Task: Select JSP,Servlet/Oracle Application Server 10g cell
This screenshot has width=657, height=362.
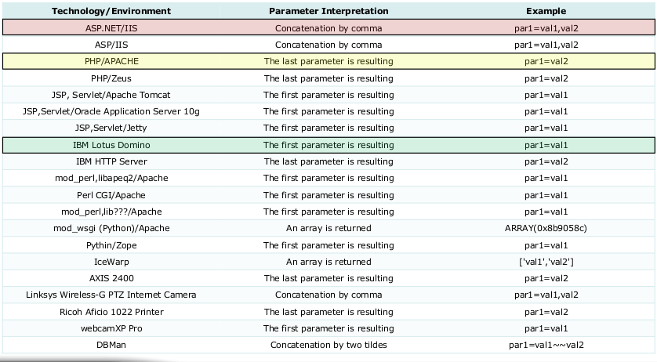Action: 111,111
